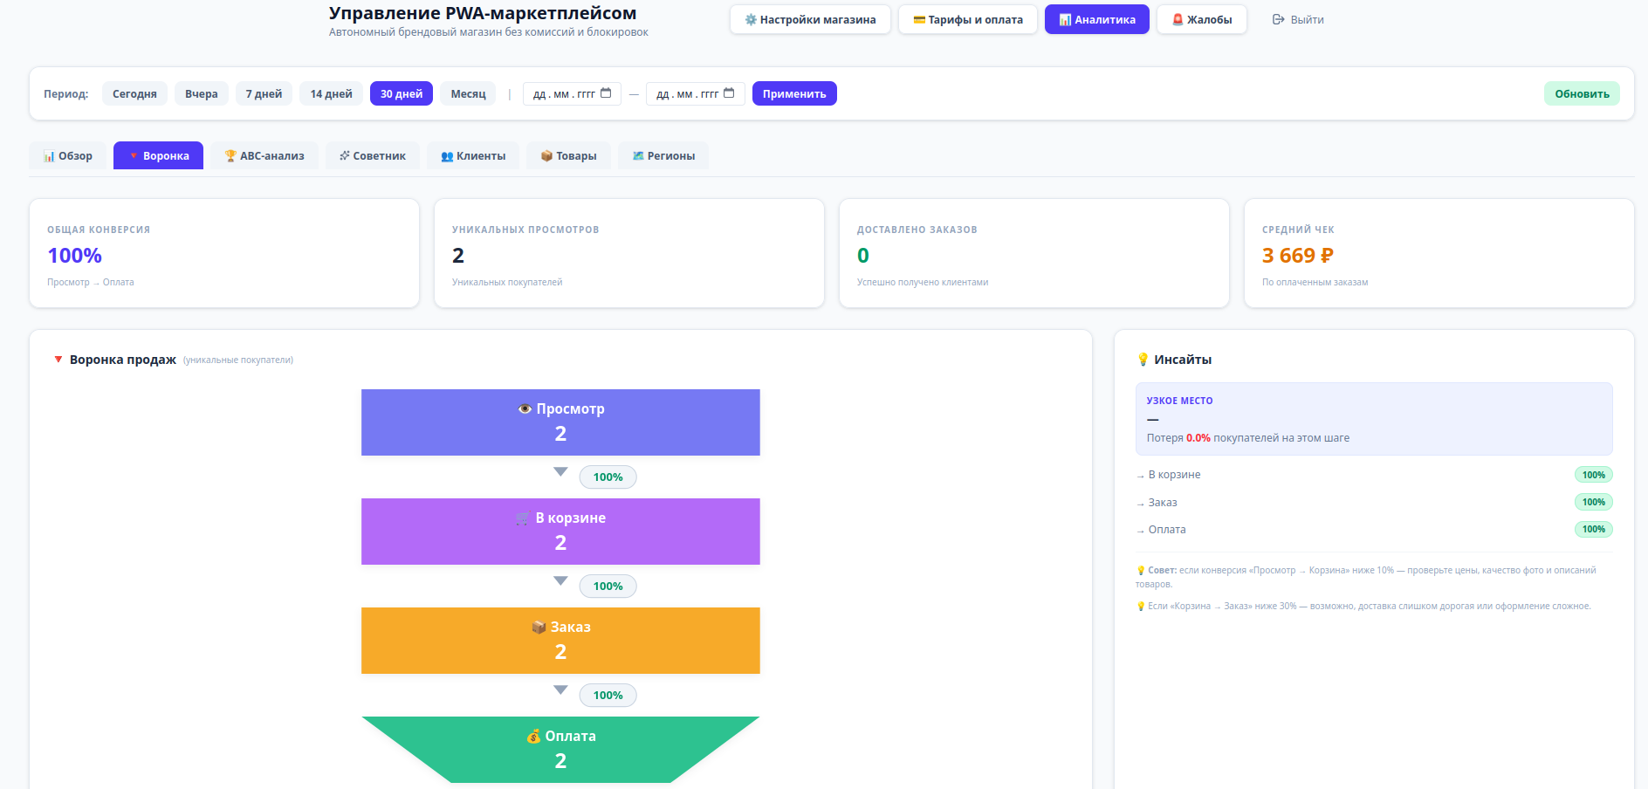Screen dimensions: 1648x789
Task: Select the Сегодня period option
Action: (134, 93)
